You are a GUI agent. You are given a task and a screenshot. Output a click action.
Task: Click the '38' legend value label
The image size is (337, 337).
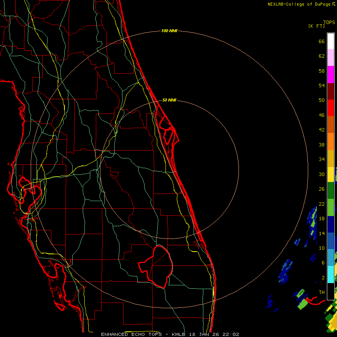click(x=322, y=145)
